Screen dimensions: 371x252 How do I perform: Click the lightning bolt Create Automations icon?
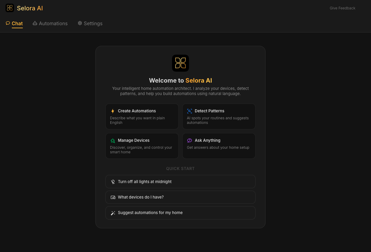[113, 111]
